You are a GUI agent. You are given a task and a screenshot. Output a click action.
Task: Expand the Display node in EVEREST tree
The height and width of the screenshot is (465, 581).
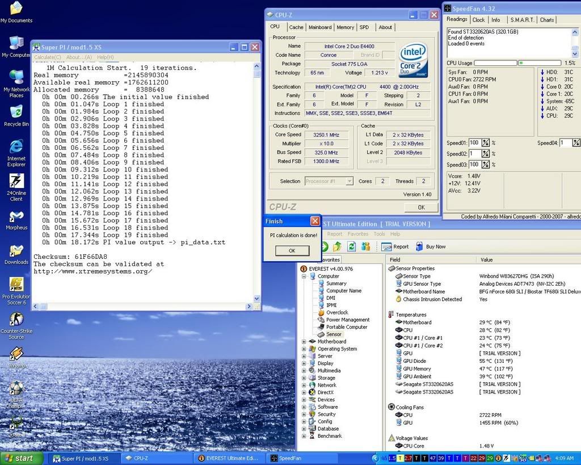[x=304, y=363]
